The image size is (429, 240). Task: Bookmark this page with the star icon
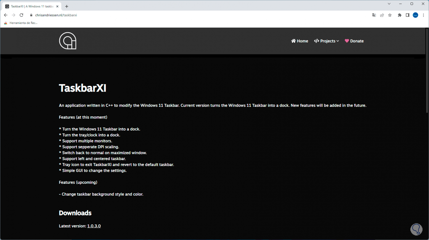coord(390,15)
